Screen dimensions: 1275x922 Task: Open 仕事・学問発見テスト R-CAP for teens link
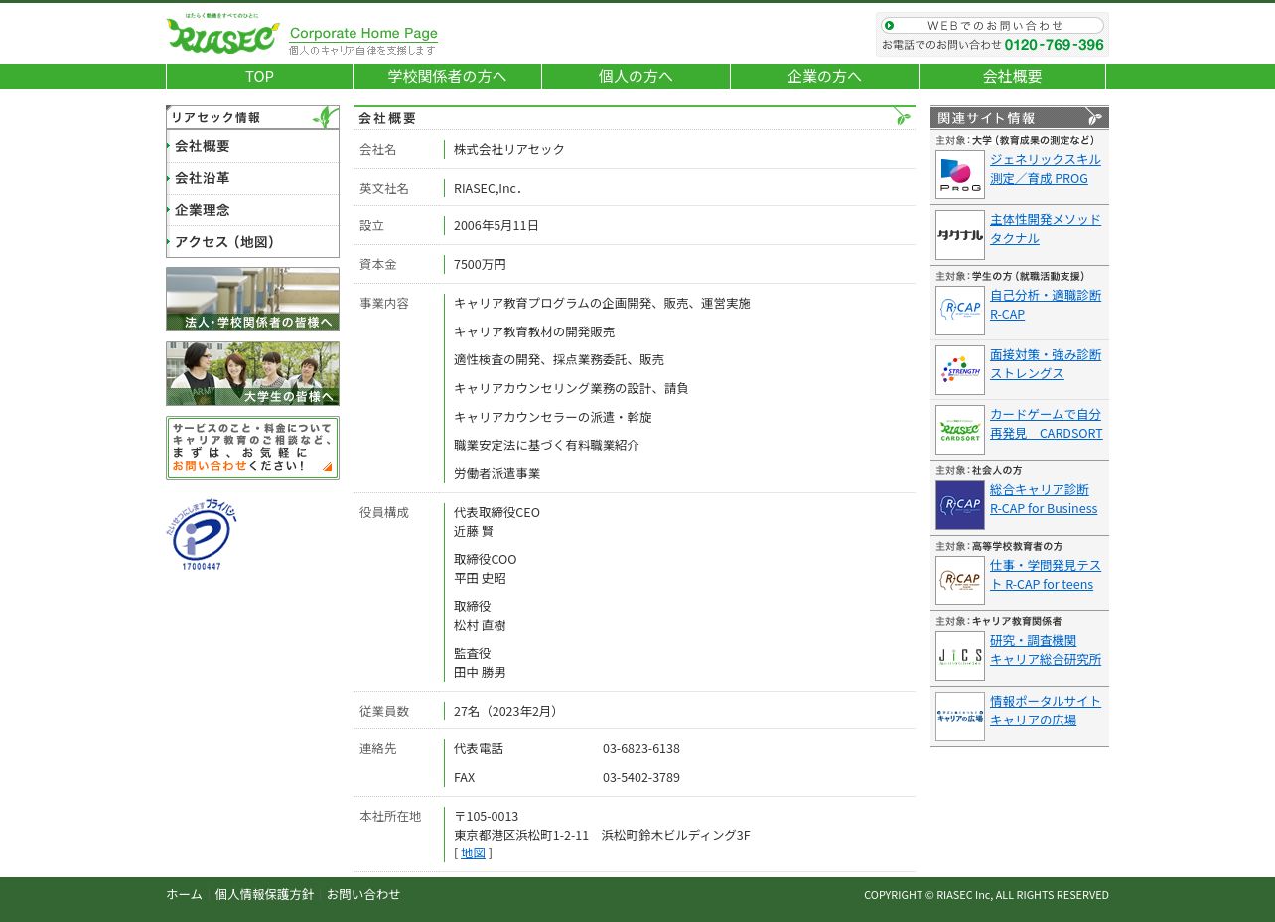(1046, 575)
